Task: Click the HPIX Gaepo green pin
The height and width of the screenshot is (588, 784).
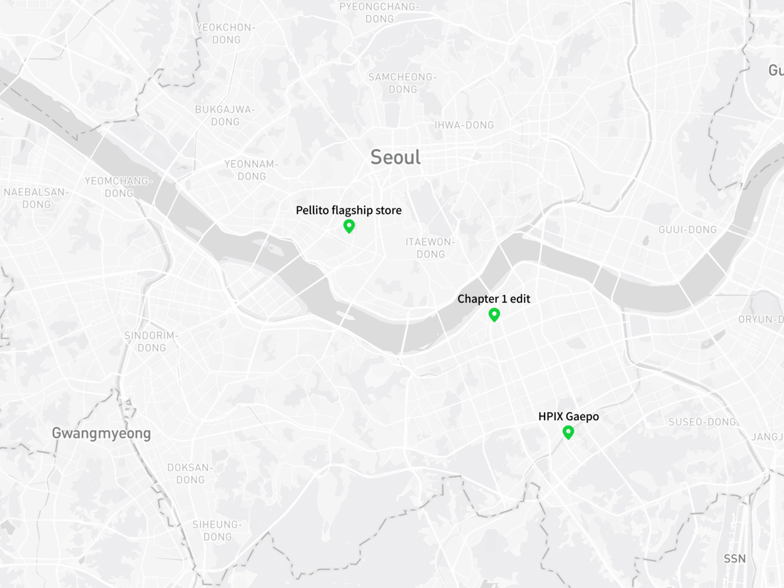Action: (x=568, y=432)
